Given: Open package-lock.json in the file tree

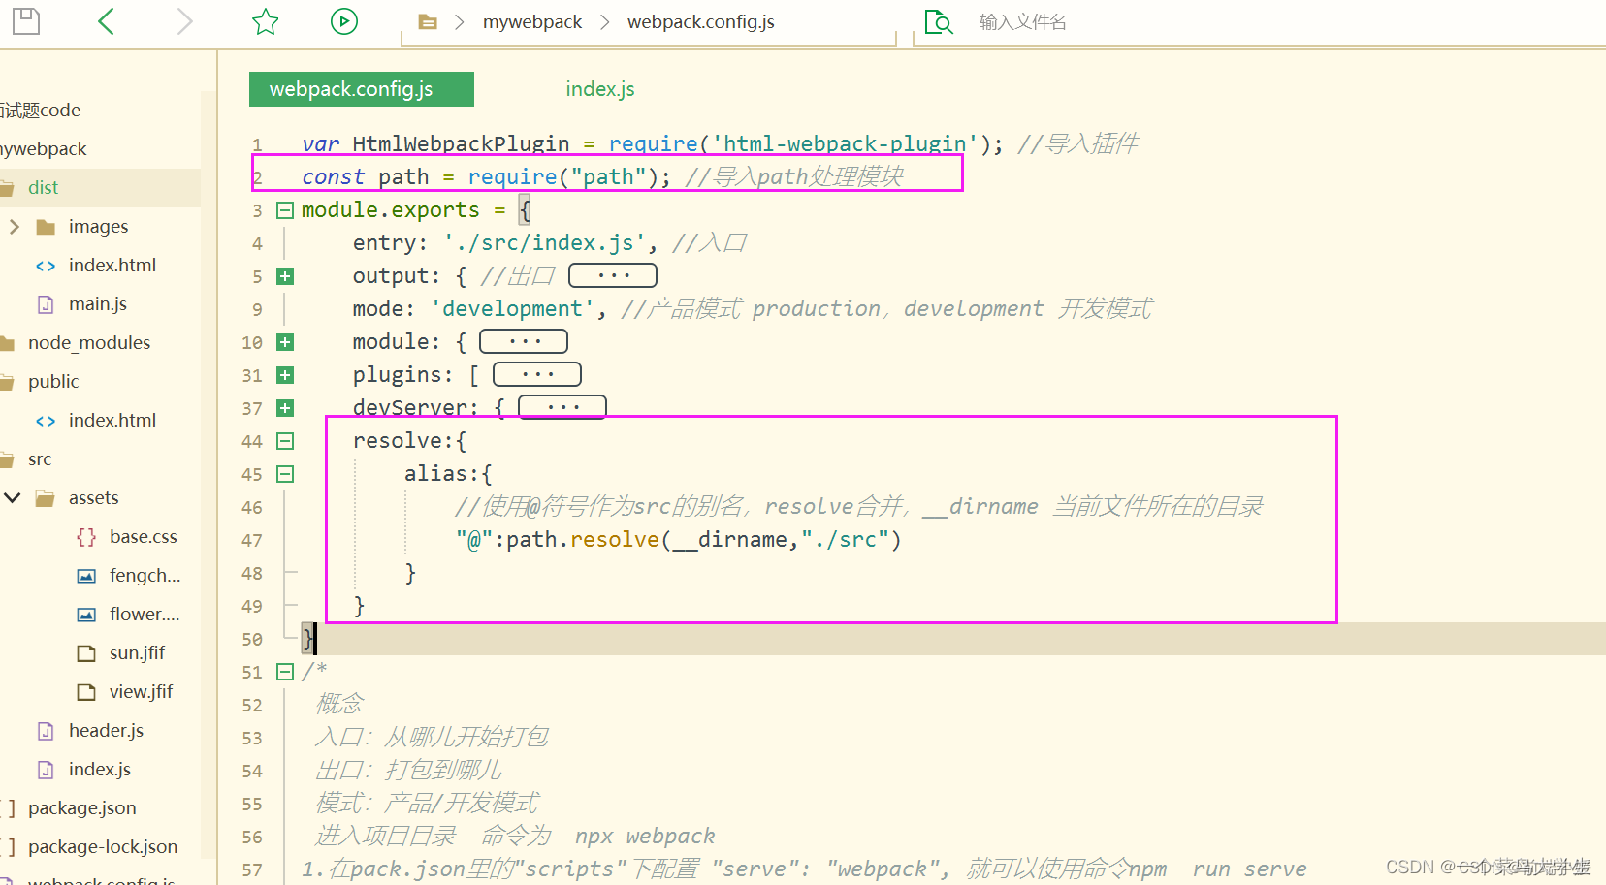Looking at the screenshot, I should (x=103, y=846).
